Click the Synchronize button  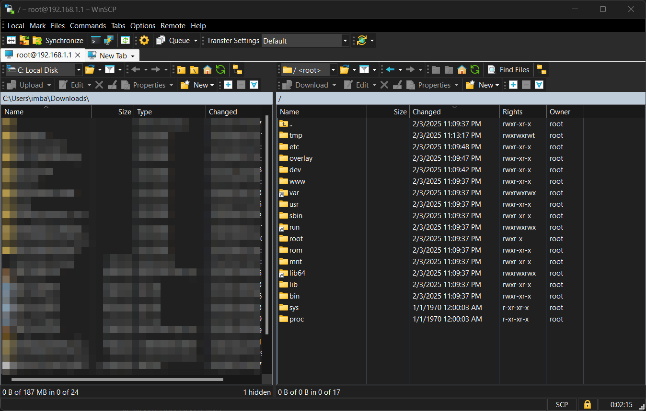pyautogui.click(x=58, y=41)
